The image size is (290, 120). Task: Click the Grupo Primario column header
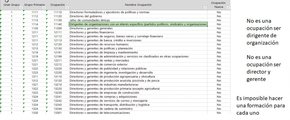[x=35, y=5]
